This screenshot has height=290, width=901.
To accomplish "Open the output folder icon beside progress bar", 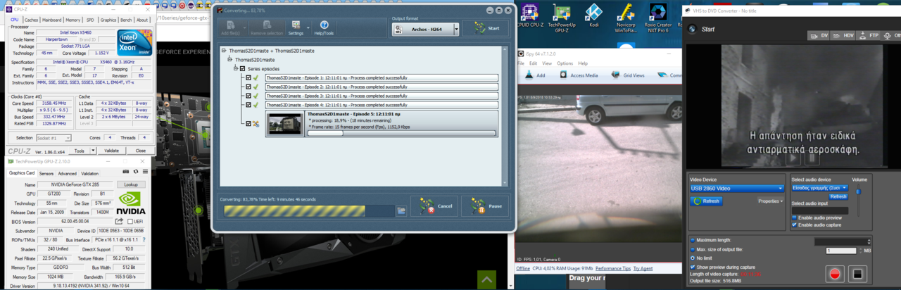I will (401, 210).
